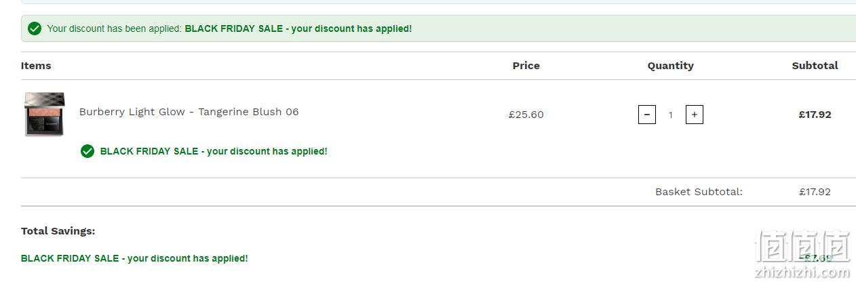Open the Burberry blush product thumbnail
Viewport: 856px width, 284px height.
tap(45, 115)
